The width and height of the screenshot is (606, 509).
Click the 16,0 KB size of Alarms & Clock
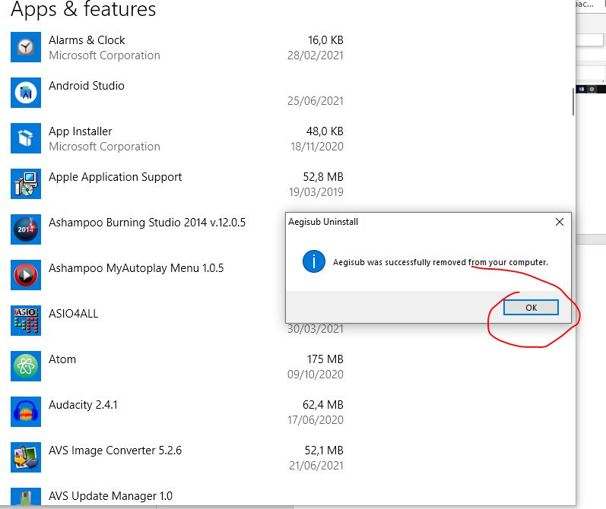[325, 40]
